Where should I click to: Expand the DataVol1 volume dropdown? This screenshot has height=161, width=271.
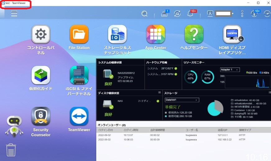point(182,100)
